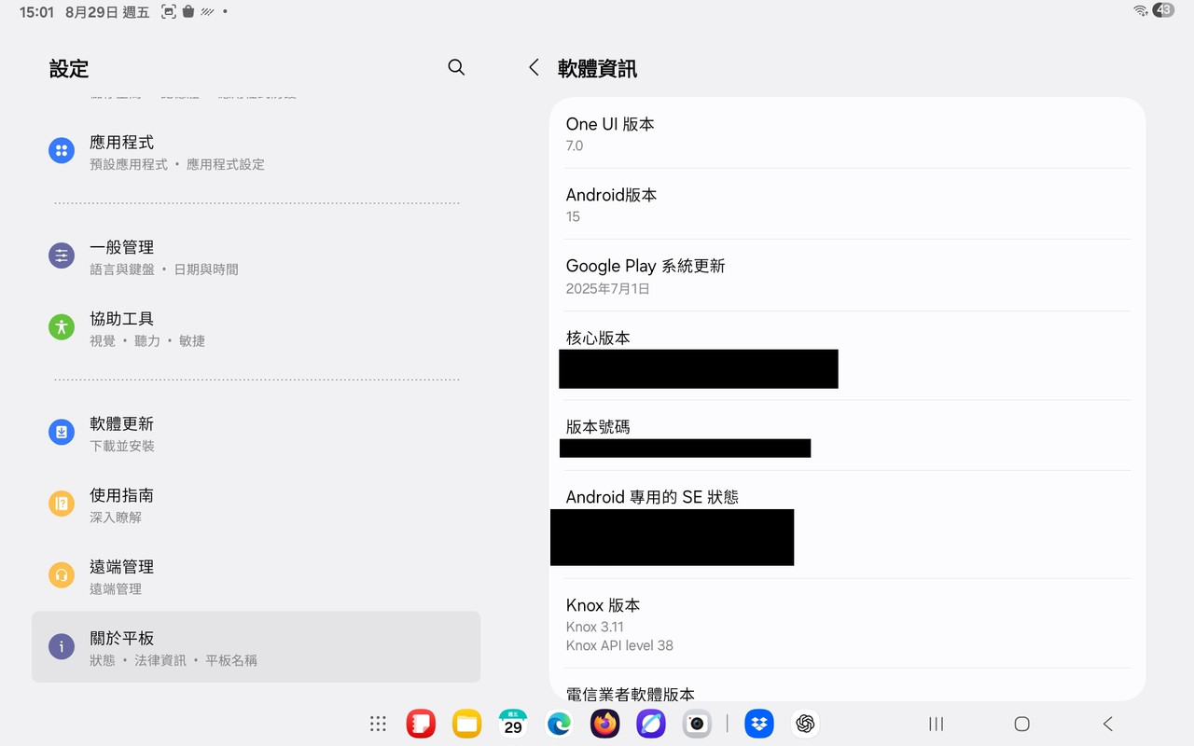Open the Calendar app showing 29
This screenshot has height=746, width=1194.
coord(513,724)
